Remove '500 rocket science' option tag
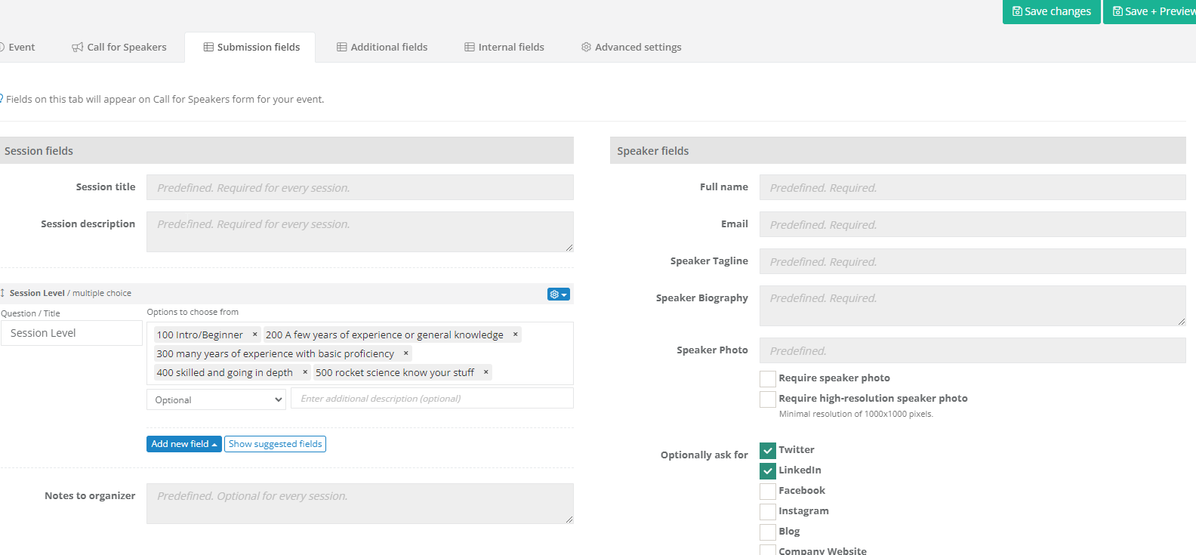 pos(485,372)
